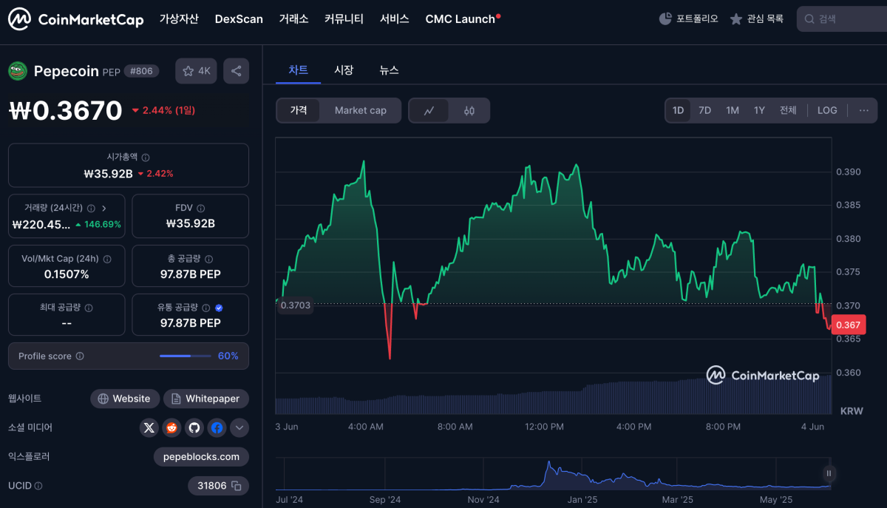Click the ₩0.3670 price heading
Image resolution: width=887 pixels, height=508 pixels.
tap(65, 110)
